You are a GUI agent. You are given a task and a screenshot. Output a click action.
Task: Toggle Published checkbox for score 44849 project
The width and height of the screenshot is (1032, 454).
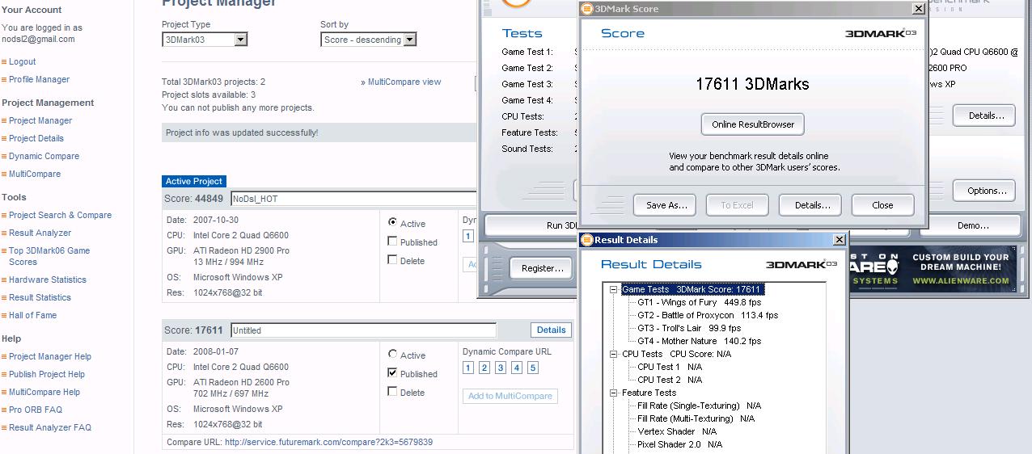(x=392, y=241)
